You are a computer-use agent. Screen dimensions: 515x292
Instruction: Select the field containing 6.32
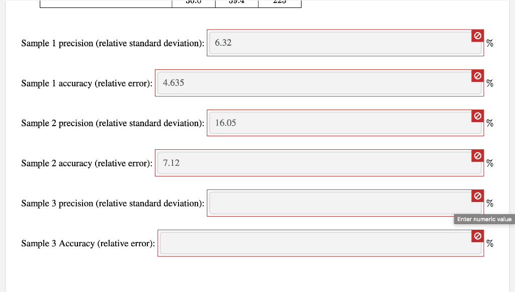[x=345, y=43]
